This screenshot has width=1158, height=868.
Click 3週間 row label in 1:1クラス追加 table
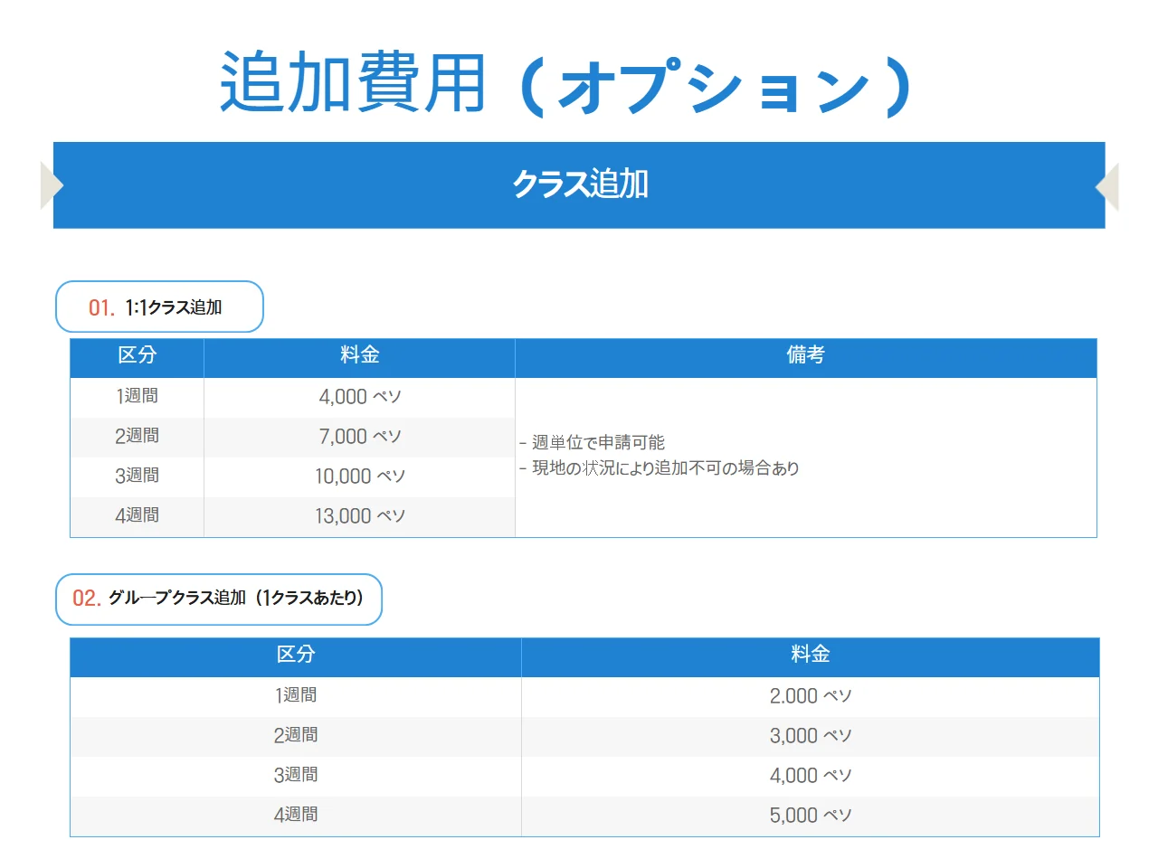138,476
